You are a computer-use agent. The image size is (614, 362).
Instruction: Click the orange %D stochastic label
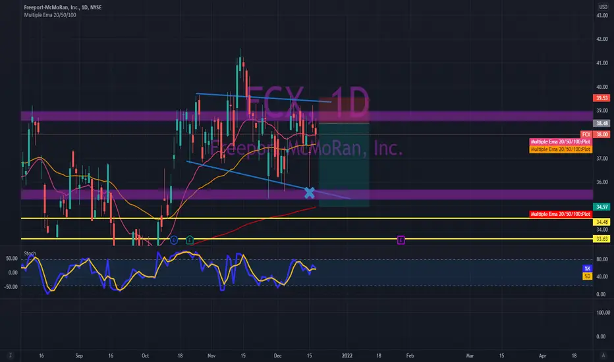[587, 276]
